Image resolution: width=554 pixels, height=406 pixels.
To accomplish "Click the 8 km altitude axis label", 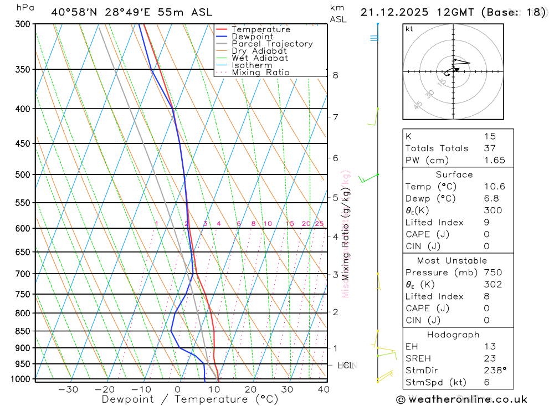I will [335, 75].
